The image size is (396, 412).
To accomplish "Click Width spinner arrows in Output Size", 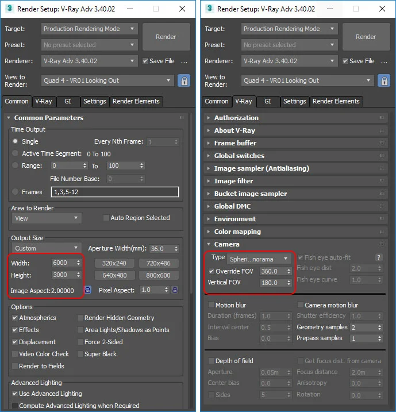I will tap(78, 263).
